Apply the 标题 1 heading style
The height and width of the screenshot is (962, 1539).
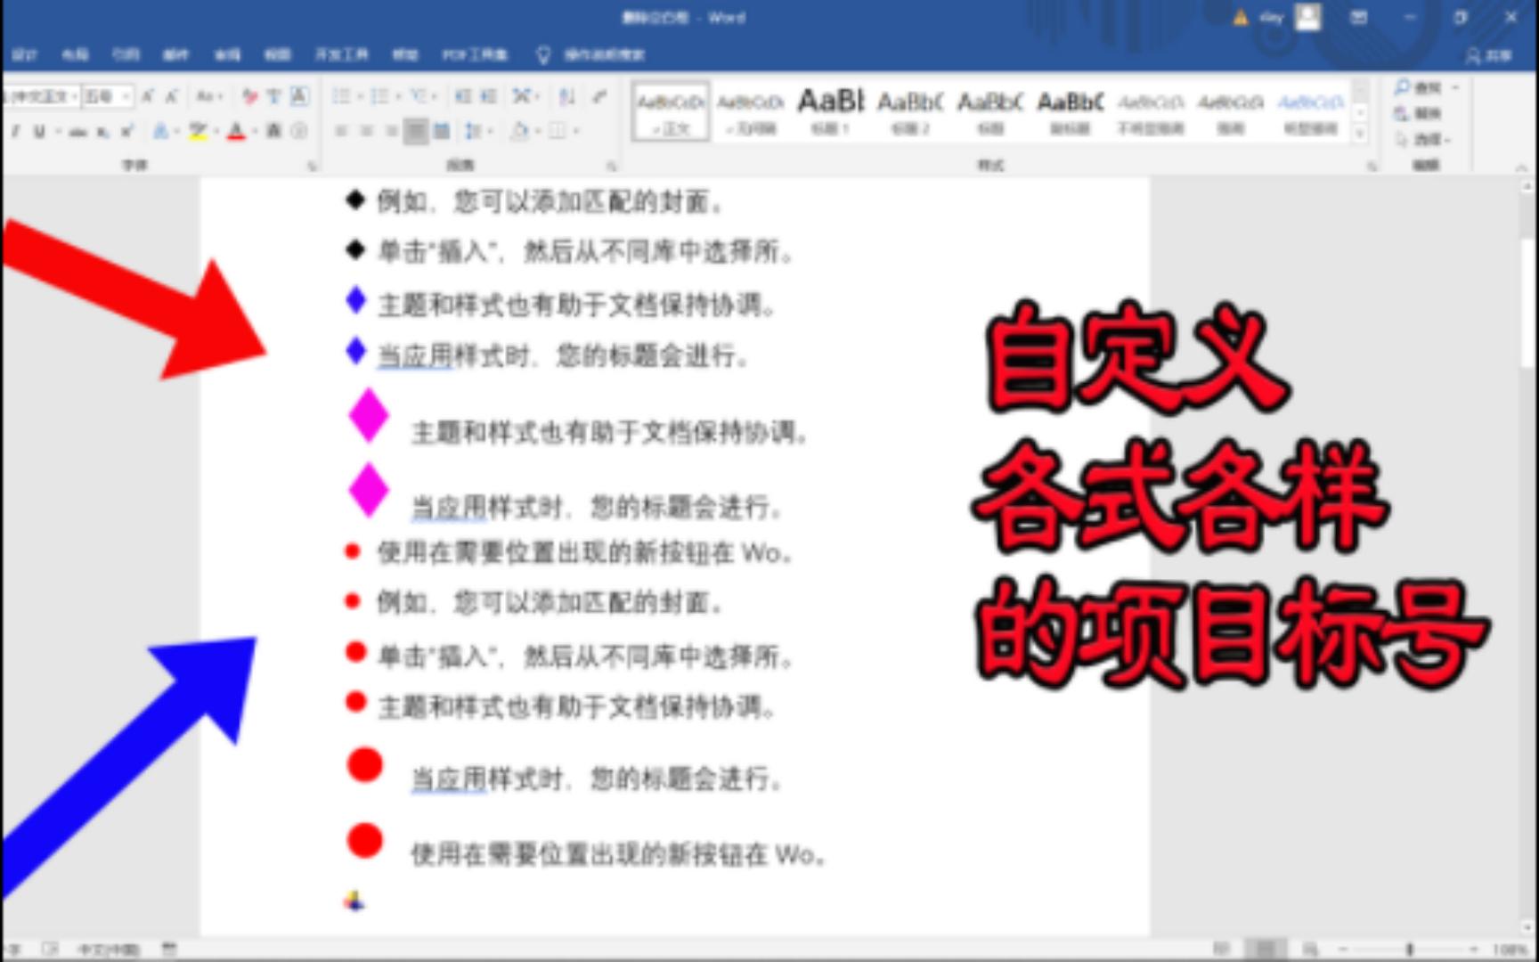(830, 110)
